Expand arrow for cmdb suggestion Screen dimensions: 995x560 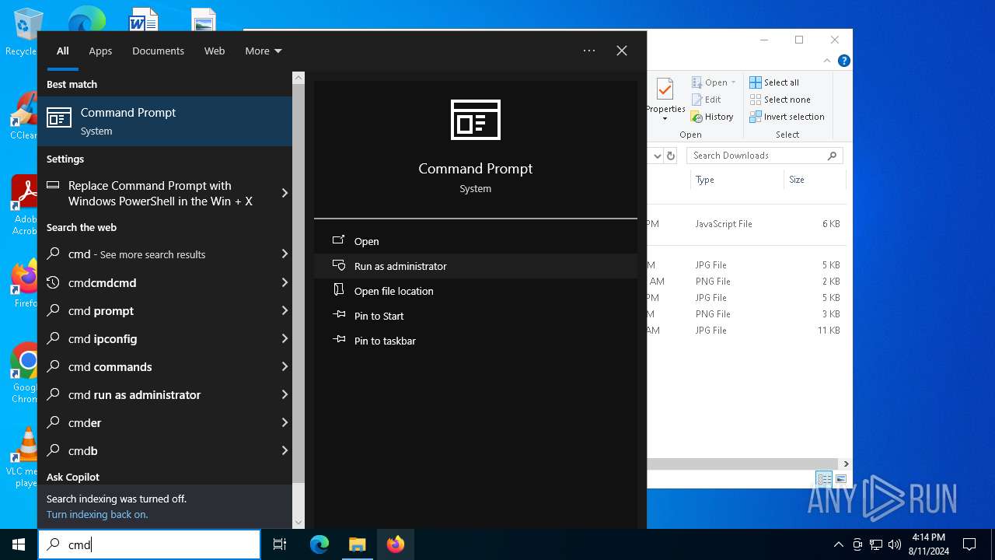click(x=285, y=450)
